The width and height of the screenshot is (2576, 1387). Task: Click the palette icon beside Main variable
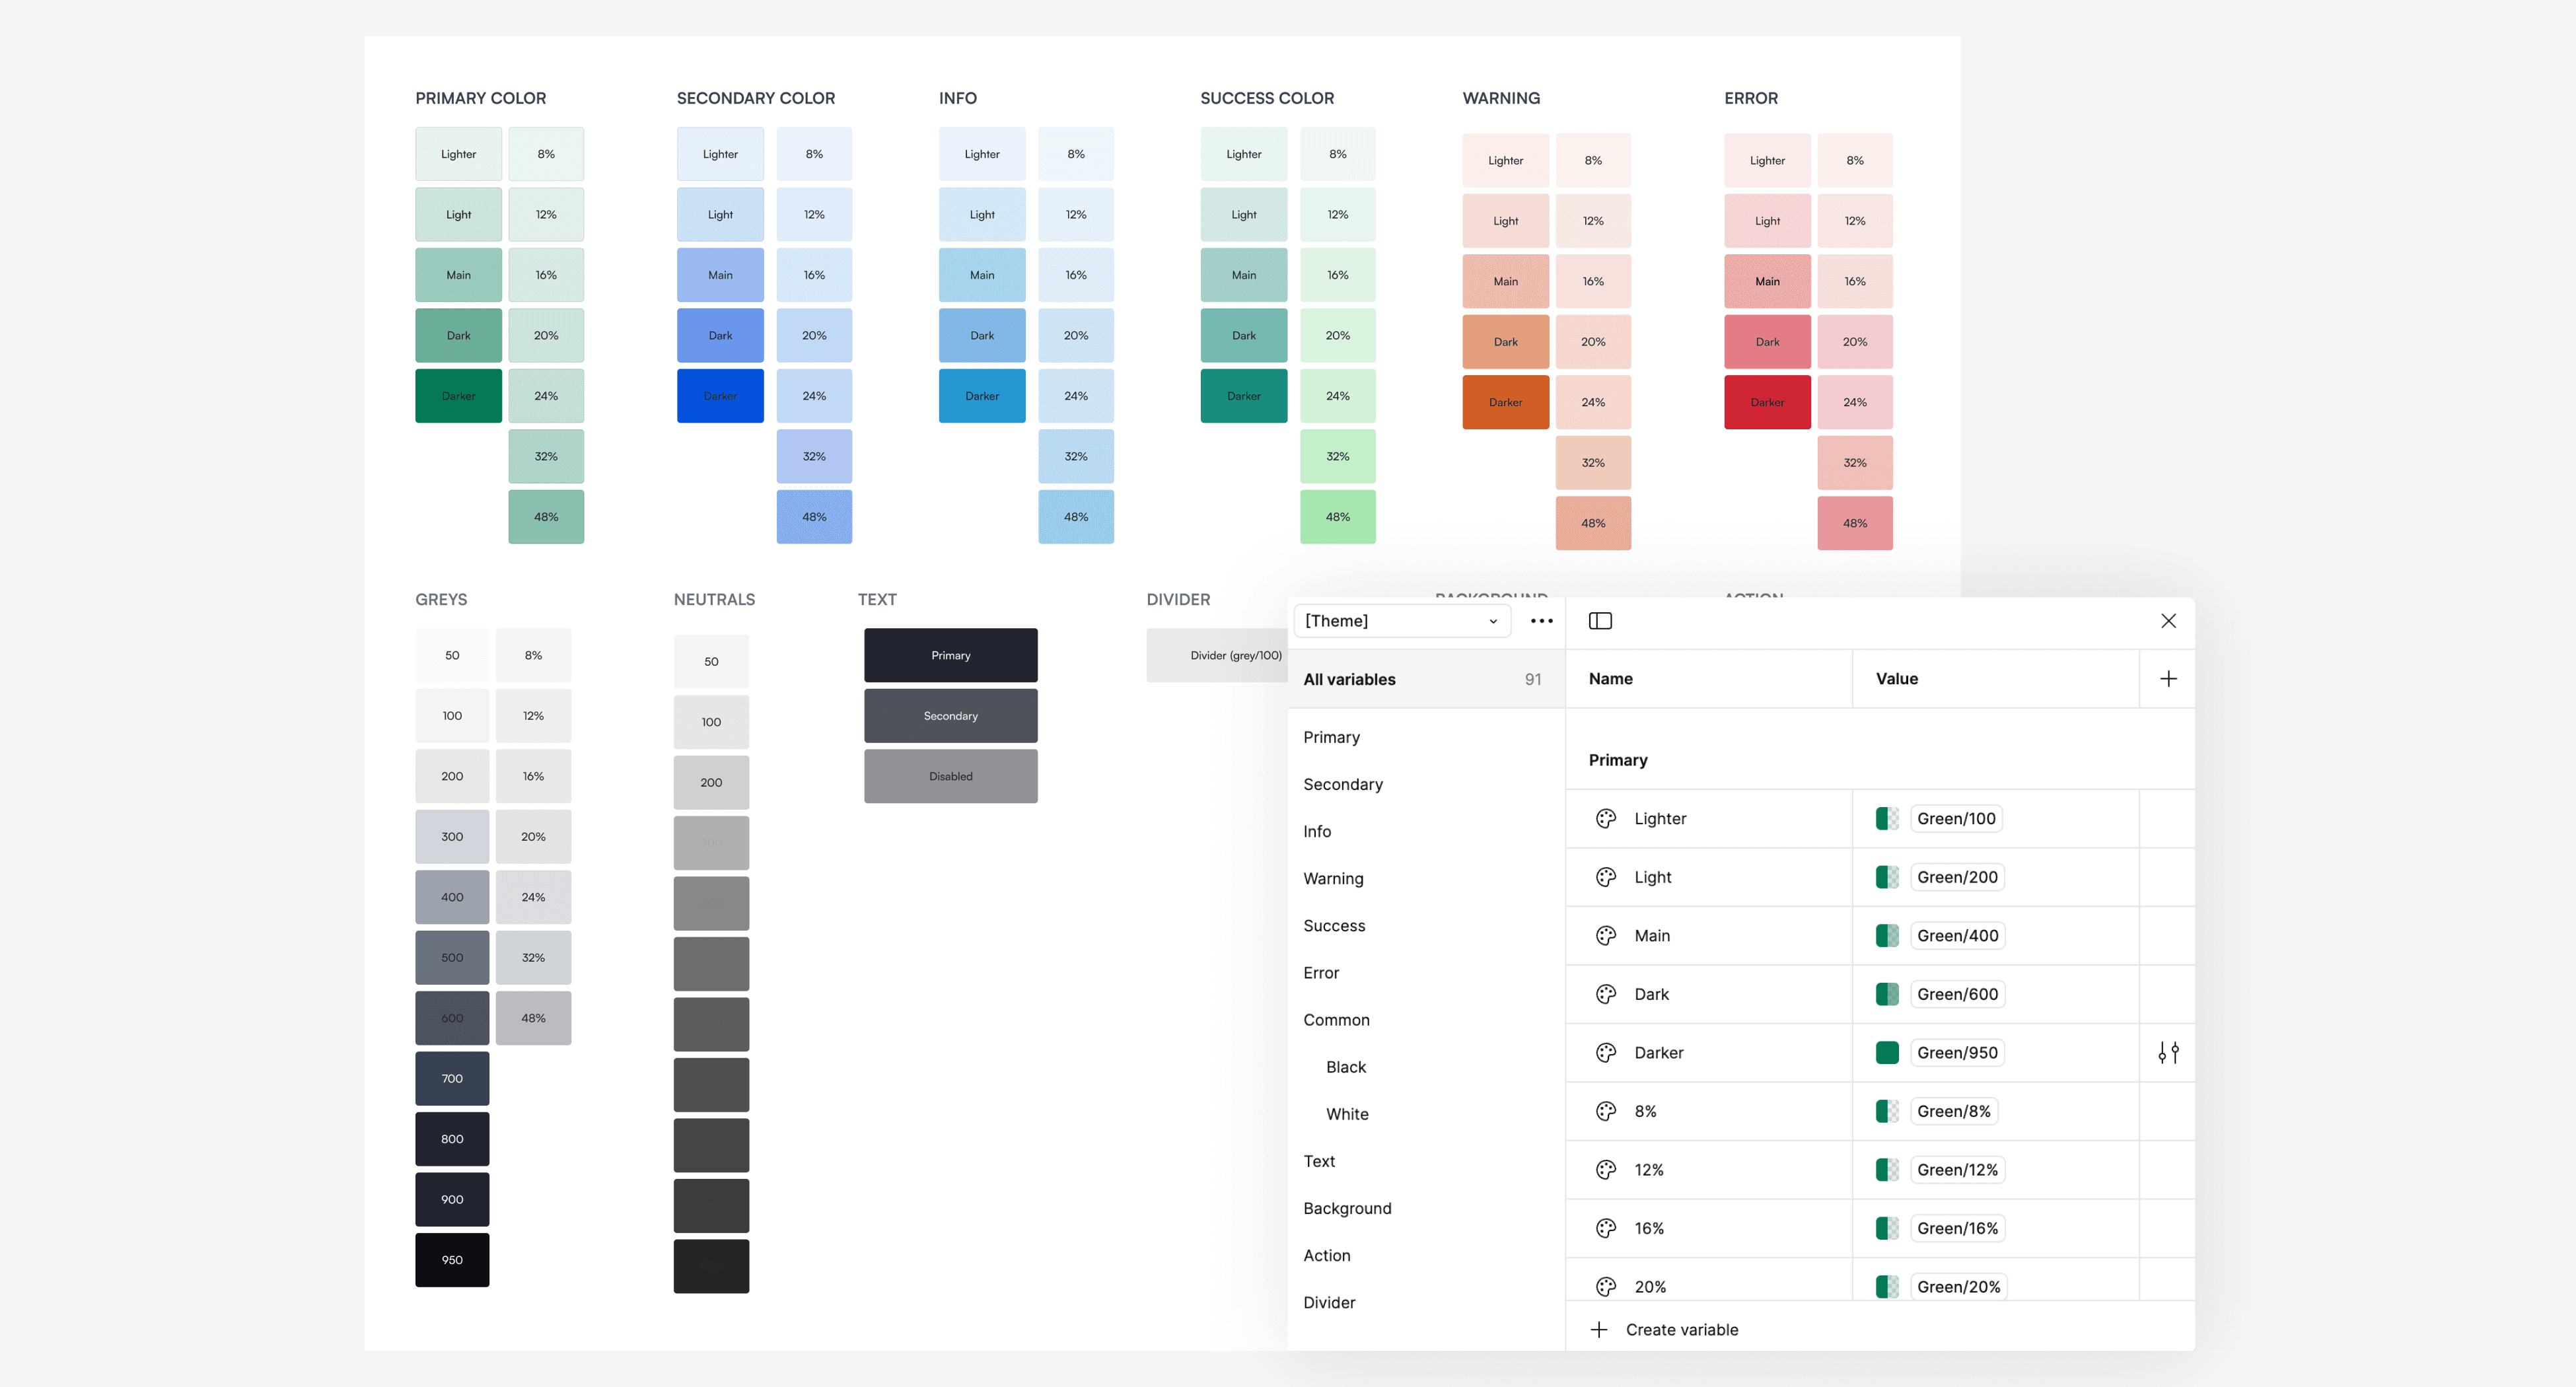click(1606, 936)
